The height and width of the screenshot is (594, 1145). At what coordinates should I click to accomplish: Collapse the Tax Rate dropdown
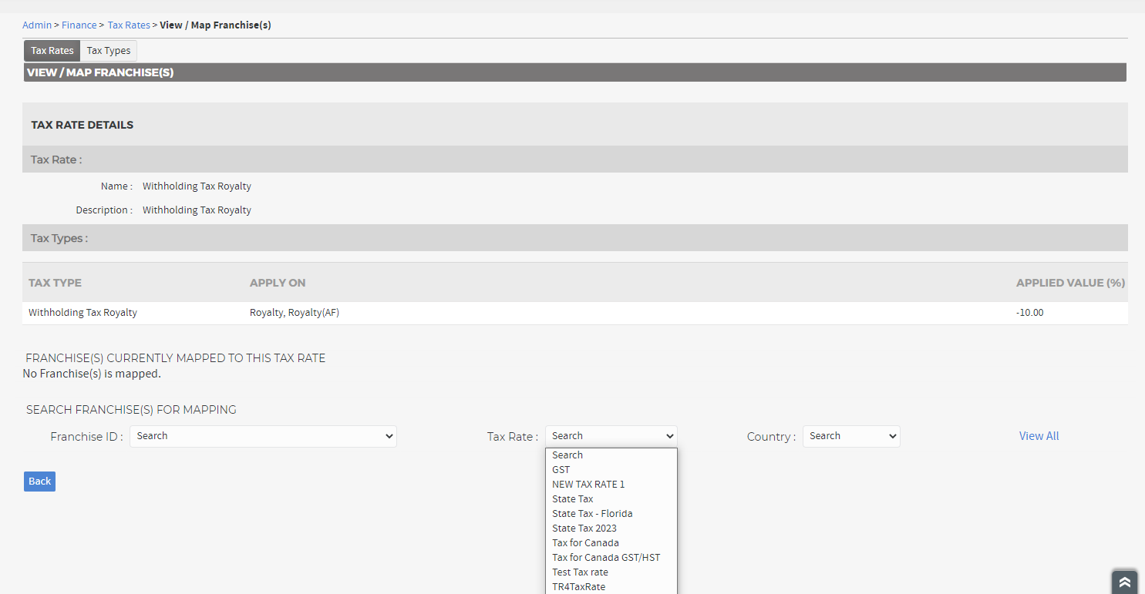(x=611, y=436)
